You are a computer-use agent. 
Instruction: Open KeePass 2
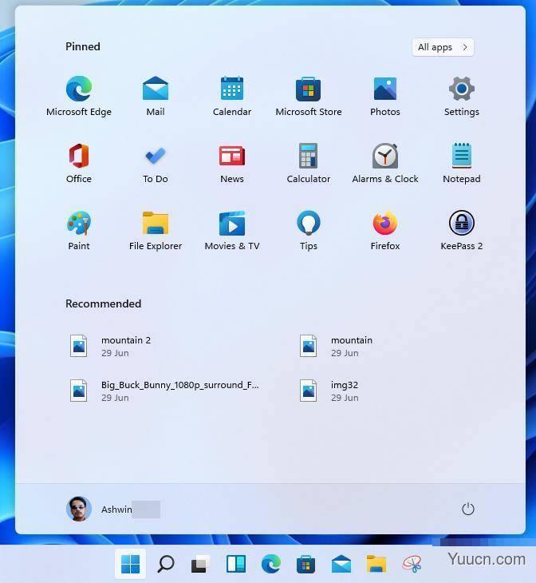[x=461, y=230]
